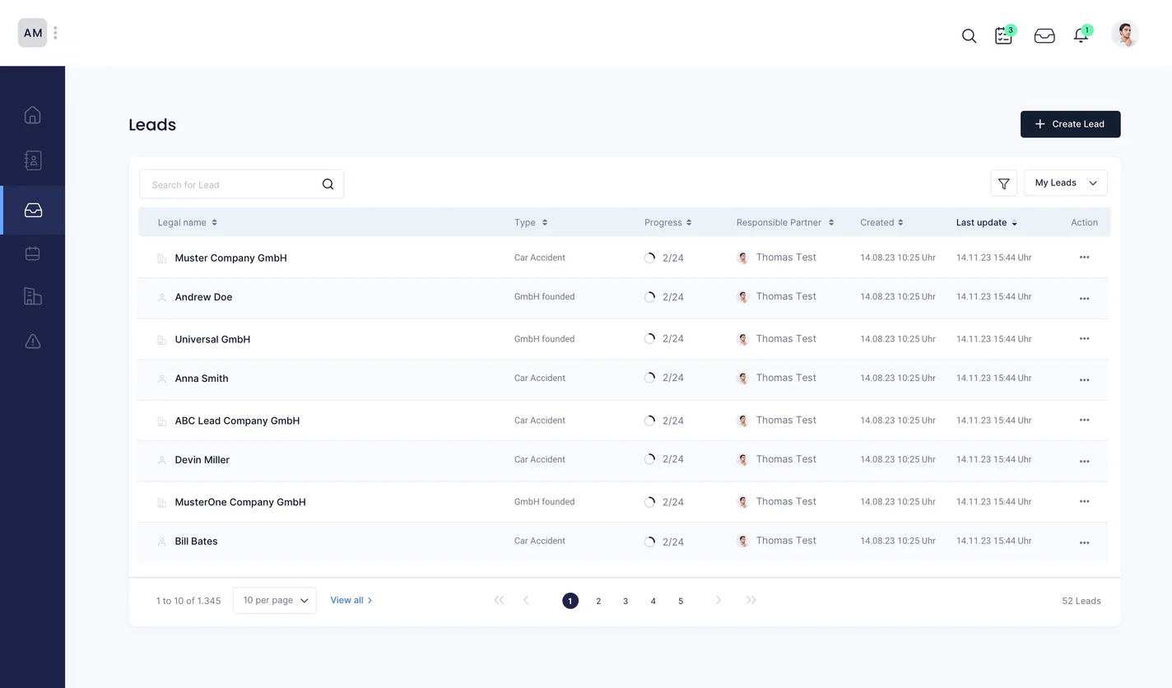Viewport: 1172px width, 688px height.
Task: Open action menu for Bill Bates
Action: 1084,542
